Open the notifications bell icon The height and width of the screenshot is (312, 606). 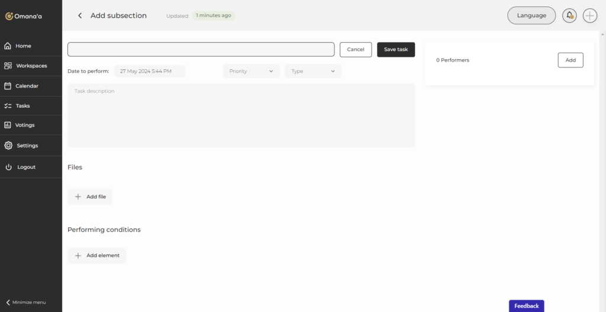coord(569,15)
